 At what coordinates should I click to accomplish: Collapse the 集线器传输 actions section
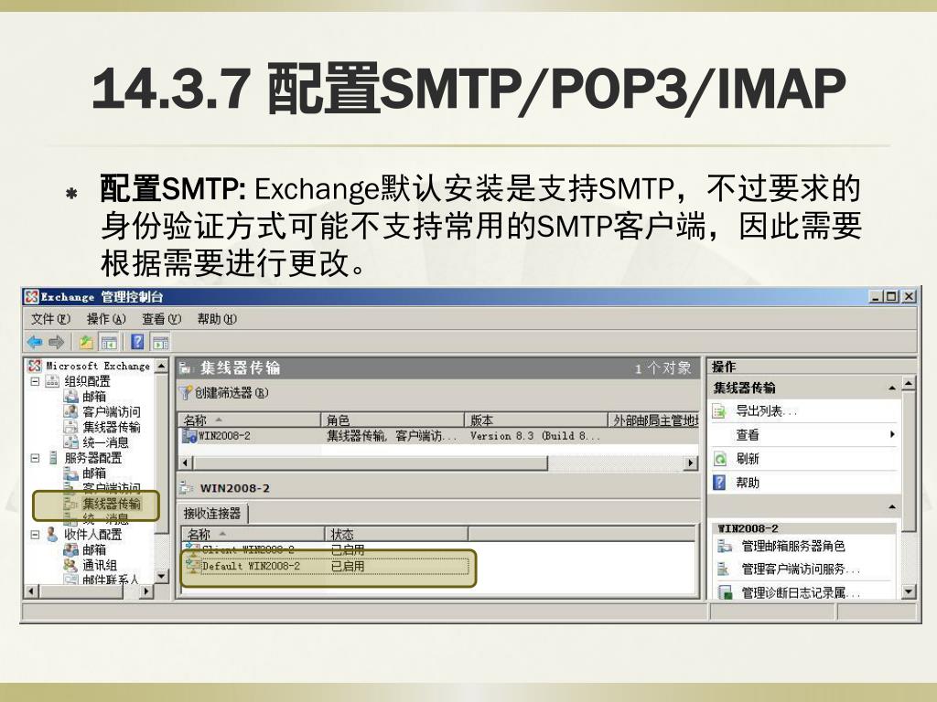[891, 388]
